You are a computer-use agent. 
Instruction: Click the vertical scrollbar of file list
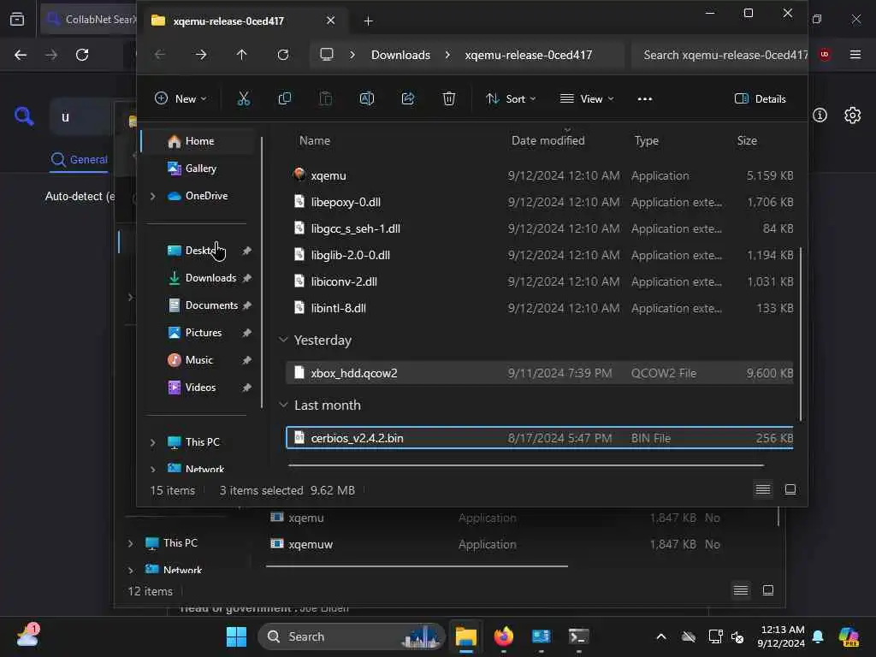(x=801, y=334)
